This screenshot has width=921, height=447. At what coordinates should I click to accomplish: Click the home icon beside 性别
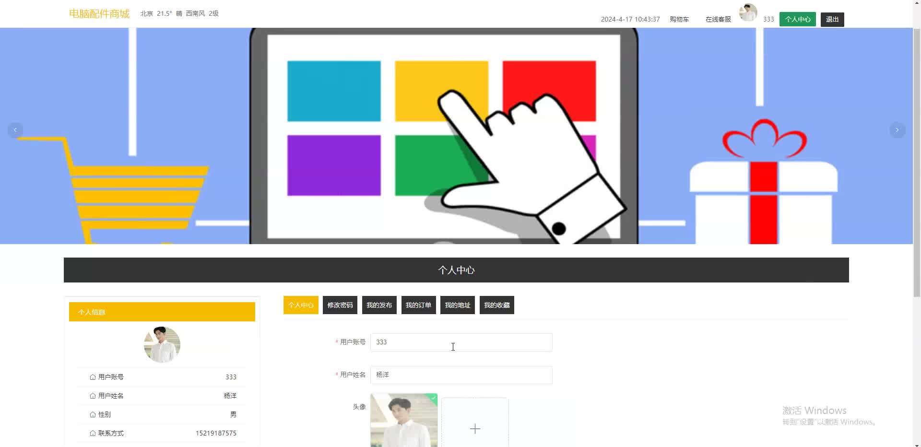[x=93, y=414]
